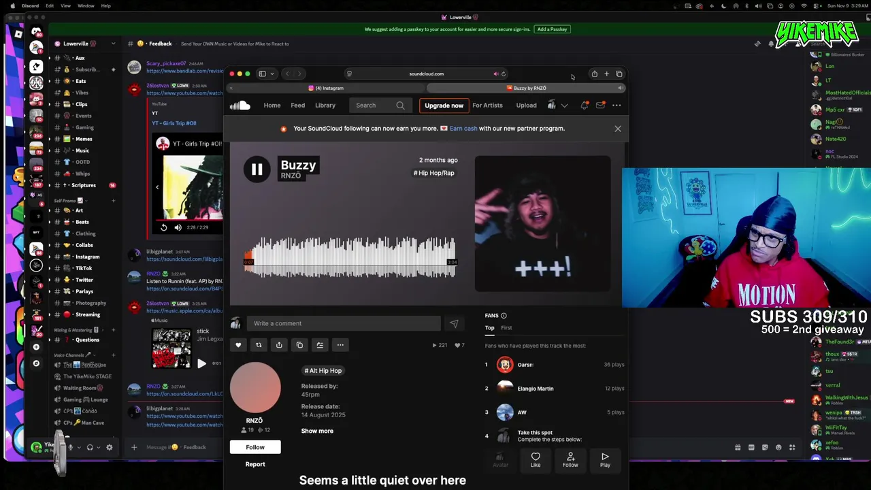Toggle Safari sidebar button
Image resolution: width=871 pixels, height=490 pixels.
[x=262, y=73]
